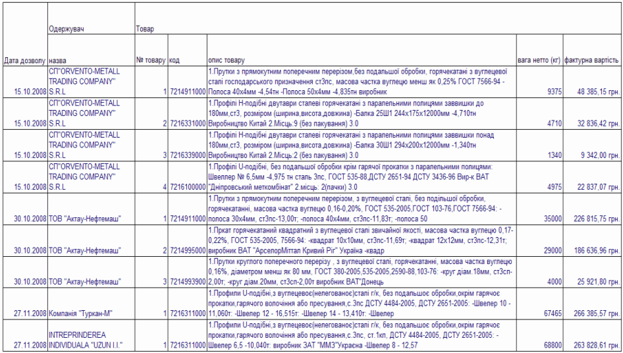The width and height of the screenshot is (623, 353).
Task: Select the recipient INTREPRINDEREA INDIVIDUALA "UZUN I.I."
Action: (x=89, y=339)
